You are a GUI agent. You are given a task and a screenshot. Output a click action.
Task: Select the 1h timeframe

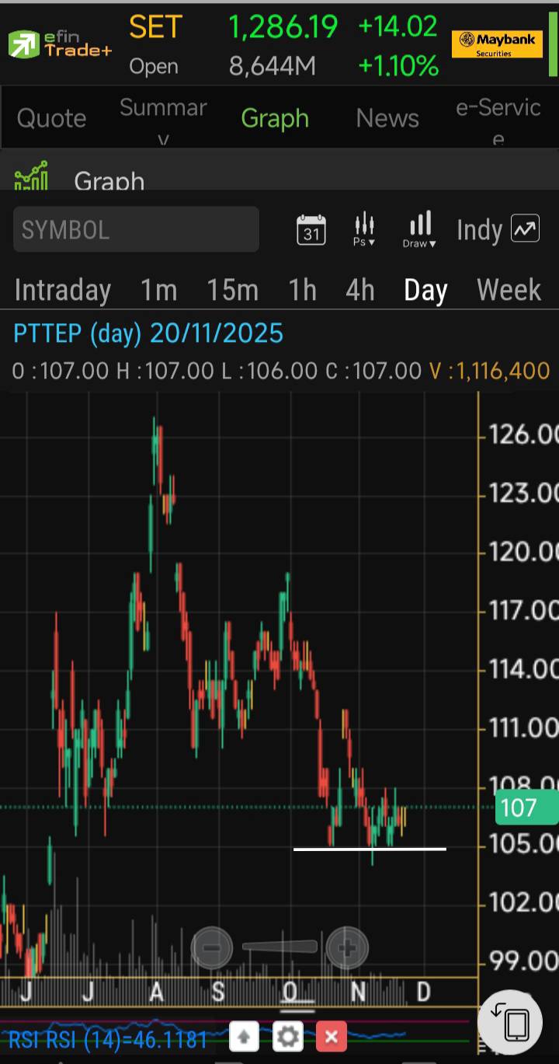303,290
